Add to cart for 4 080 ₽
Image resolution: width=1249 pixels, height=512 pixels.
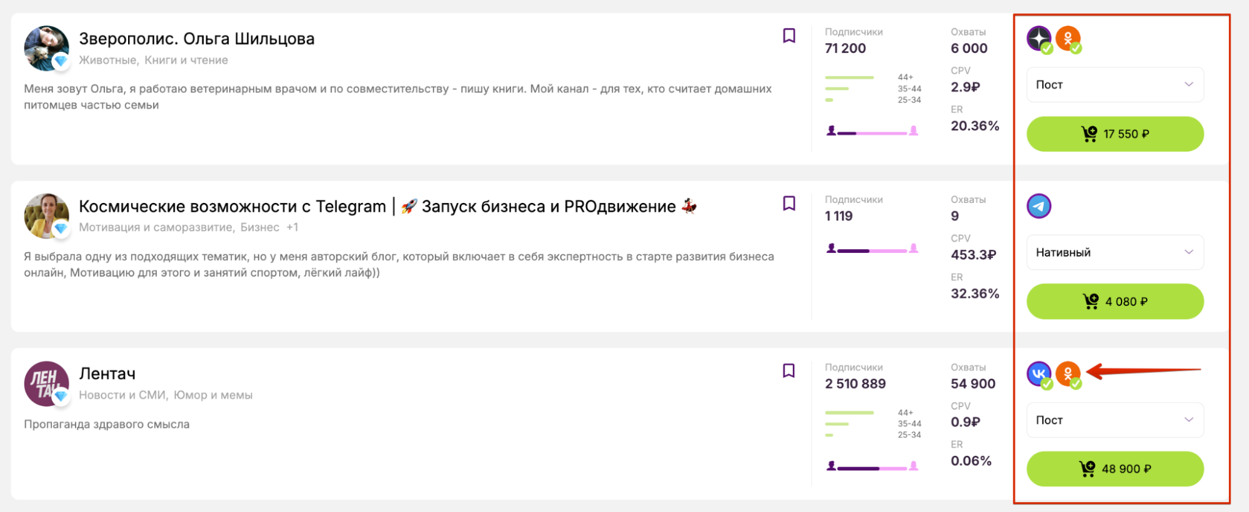click(1115, 302)
